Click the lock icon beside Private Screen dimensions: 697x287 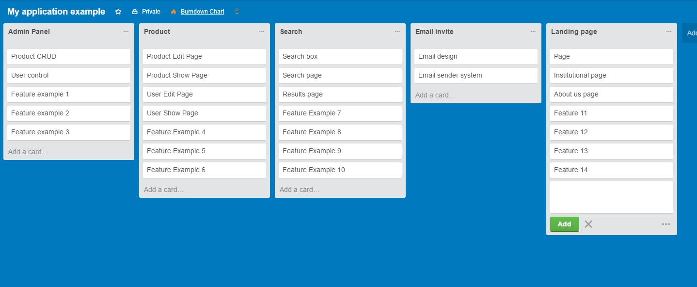pos(135,12)
